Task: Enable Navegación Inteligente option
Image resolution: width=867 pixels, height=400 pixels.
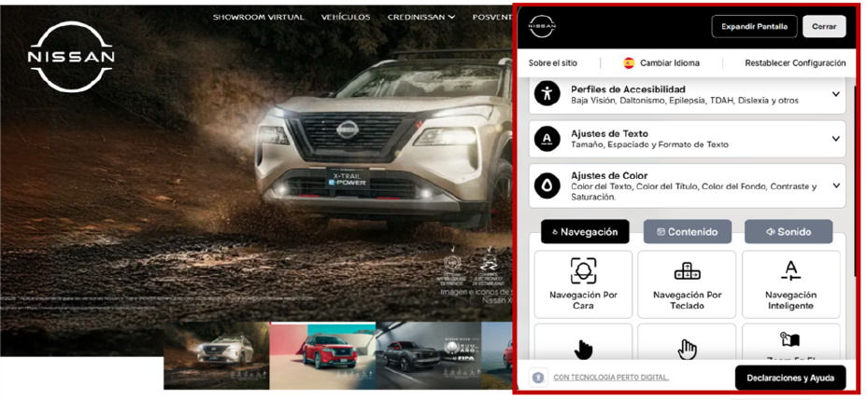Action: [x=790, y=284]
